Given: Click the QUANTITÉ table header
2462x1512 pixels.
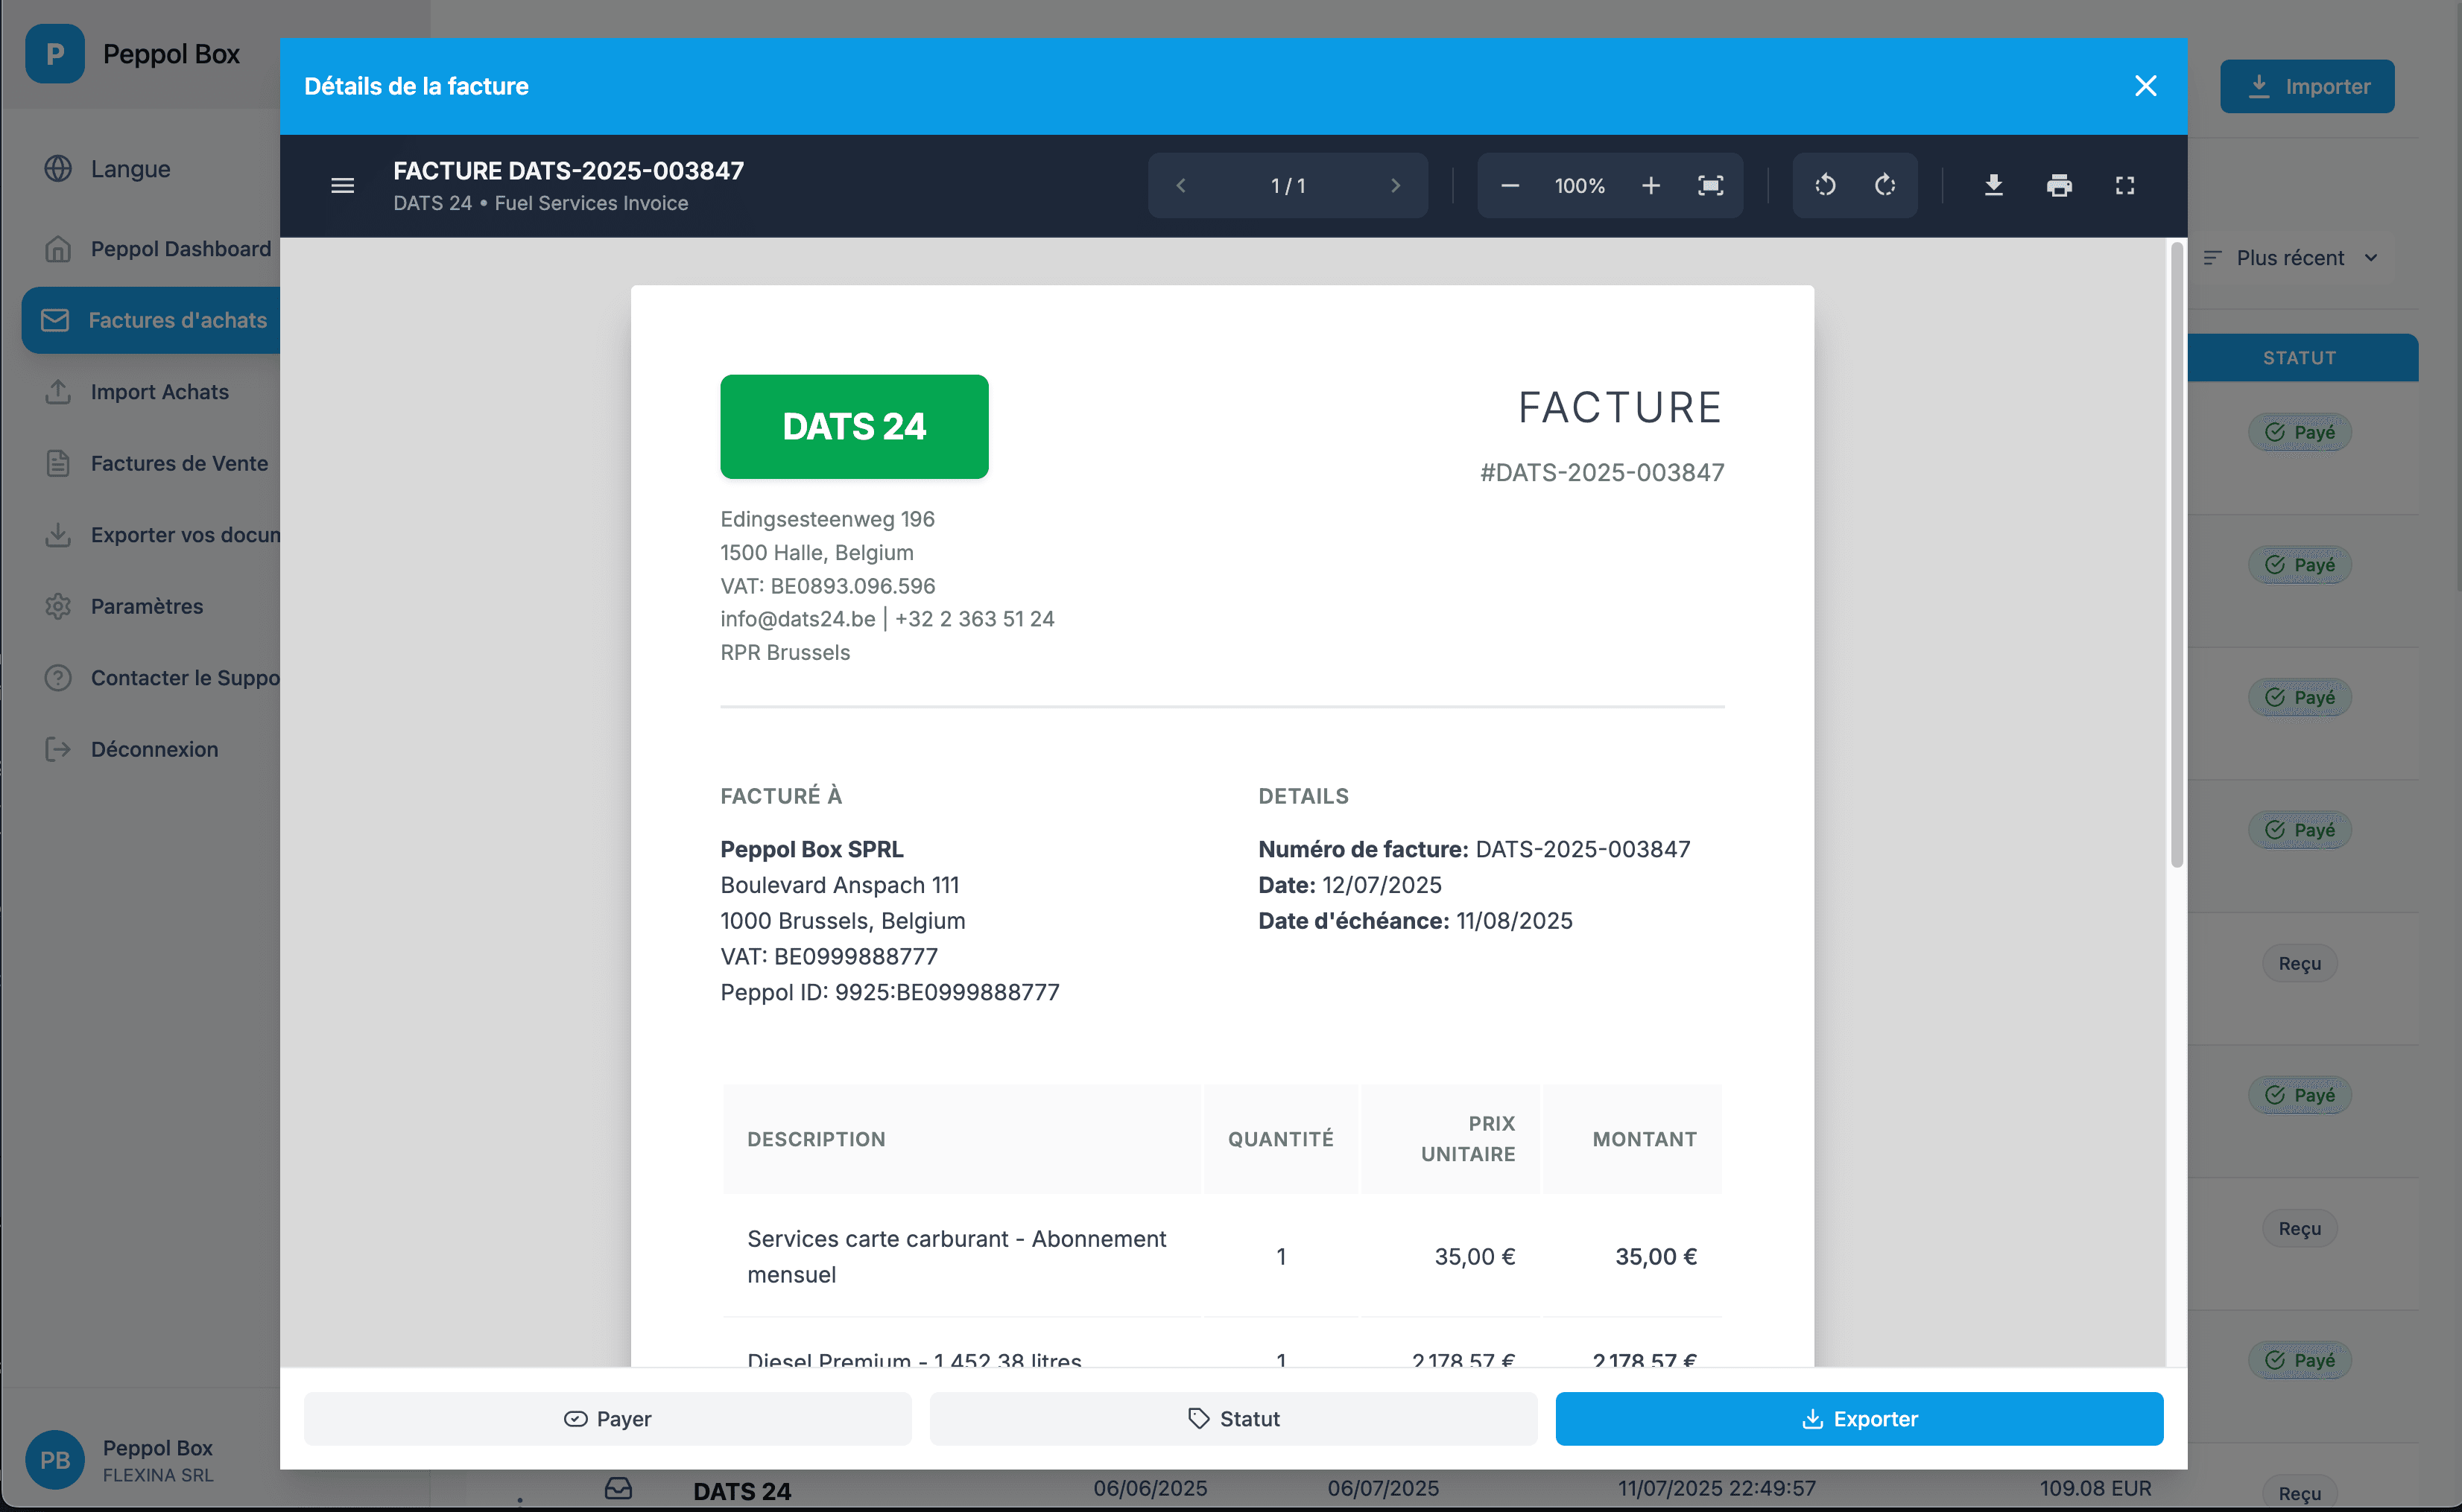Looking at the screenshot, I should click(x=1280, y=1139).
